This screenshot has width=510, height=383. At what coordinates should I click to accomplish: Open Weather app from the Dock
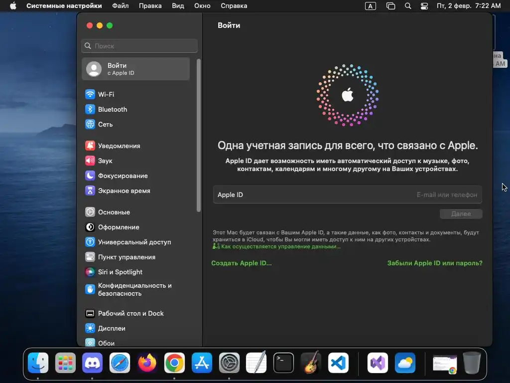(405, 363)
